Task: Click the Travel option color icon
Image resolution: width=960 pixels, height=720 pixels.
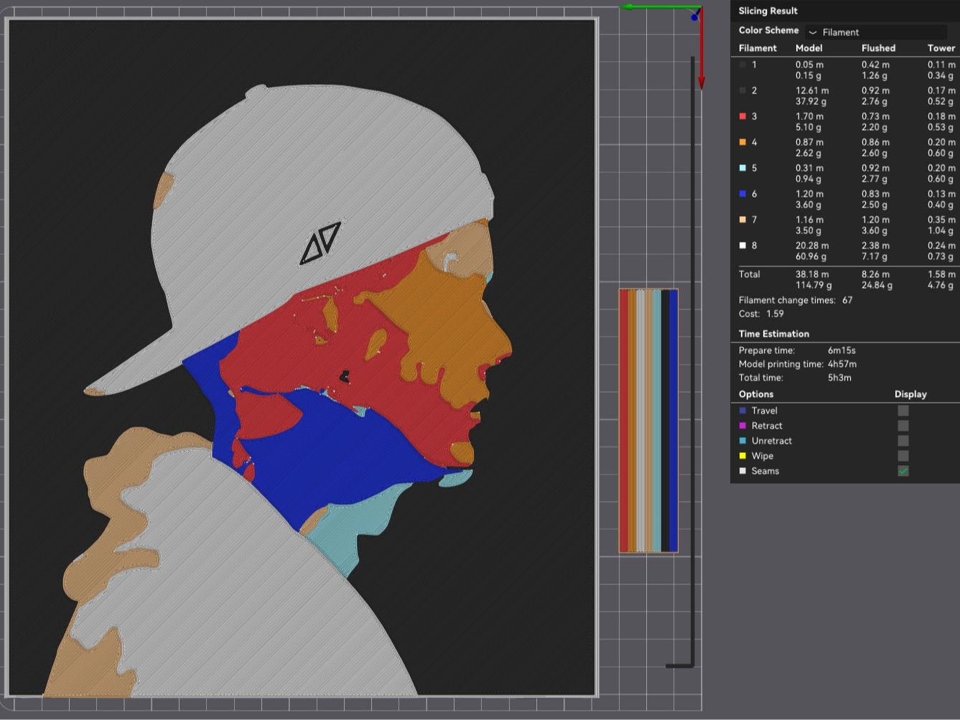Action: 742,411
